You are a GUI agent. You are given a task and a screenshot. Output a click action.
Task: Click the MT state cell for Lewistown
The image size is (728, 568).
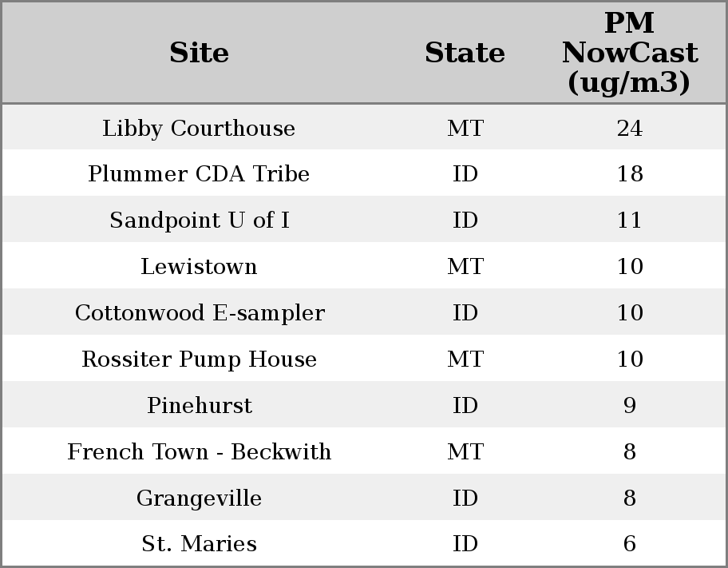coord(465,267)
